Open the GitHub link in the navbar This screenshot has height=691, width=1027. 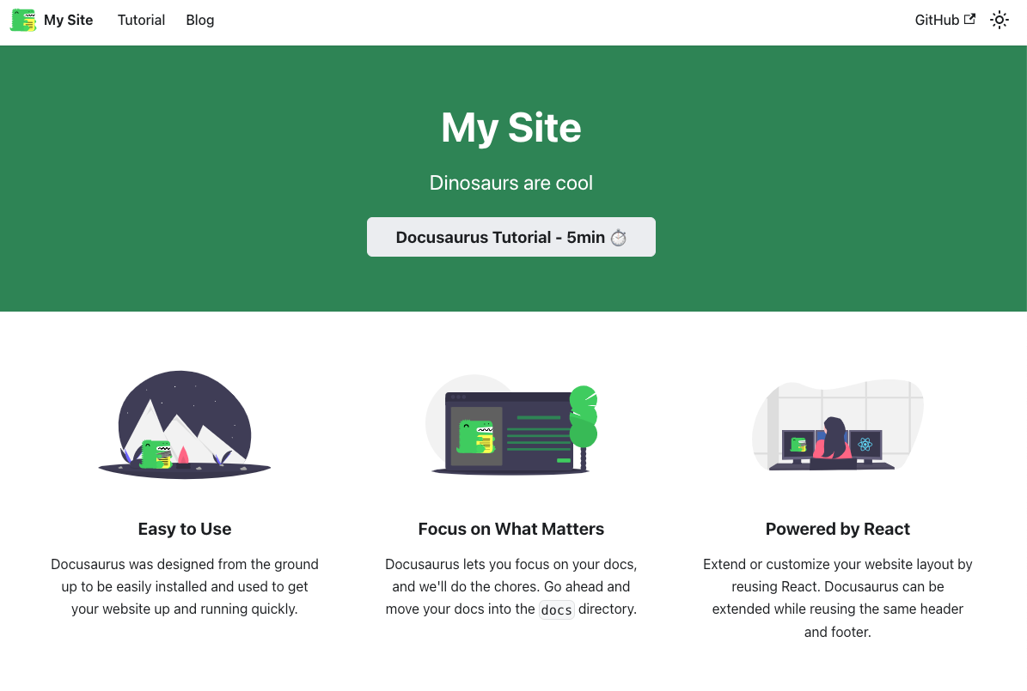click(937, 20)
